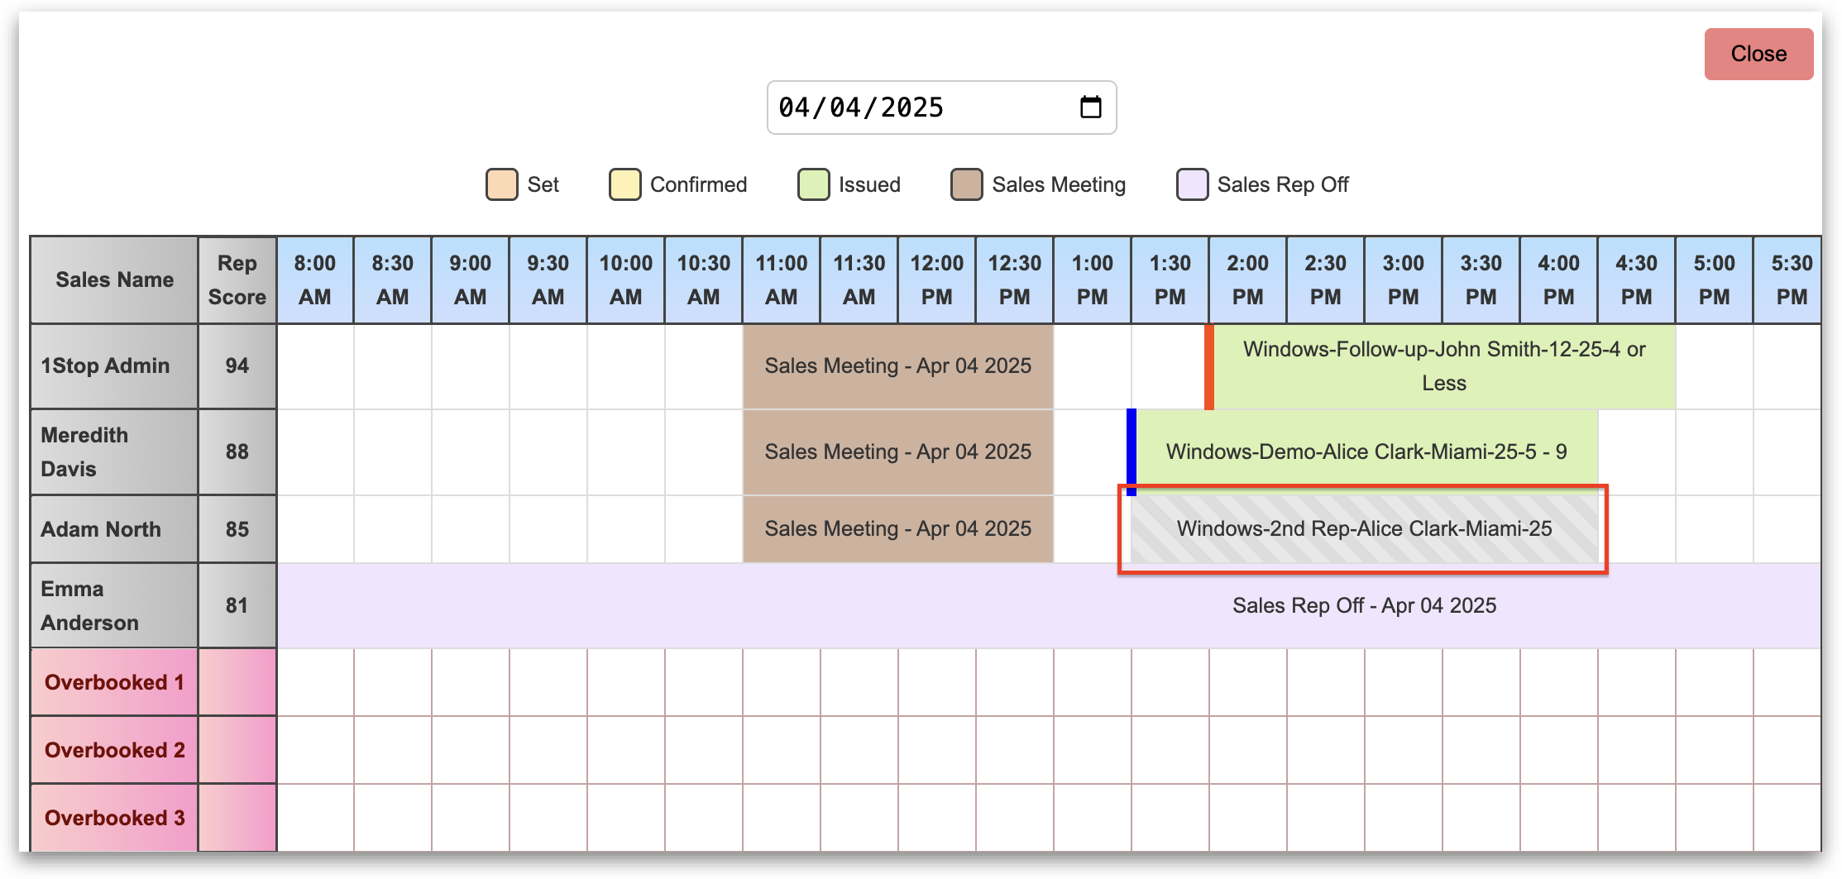Select the Overbooked 1 row label
This screenshot has width=1842, height=879.
114,682
